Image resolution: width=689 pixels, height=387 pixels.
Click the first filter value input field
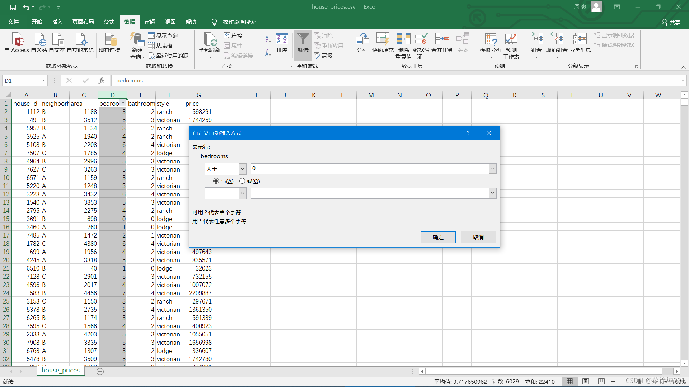(x=370, y=169)
